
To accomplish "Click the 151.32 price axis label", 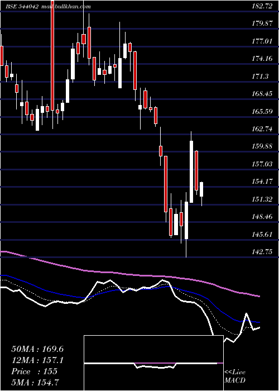I will coord(262,199).
